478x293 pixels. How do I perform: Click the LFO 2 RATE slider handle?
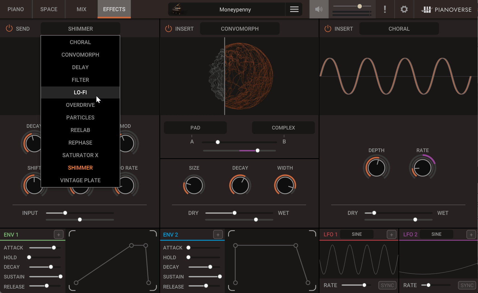point(428,285)
